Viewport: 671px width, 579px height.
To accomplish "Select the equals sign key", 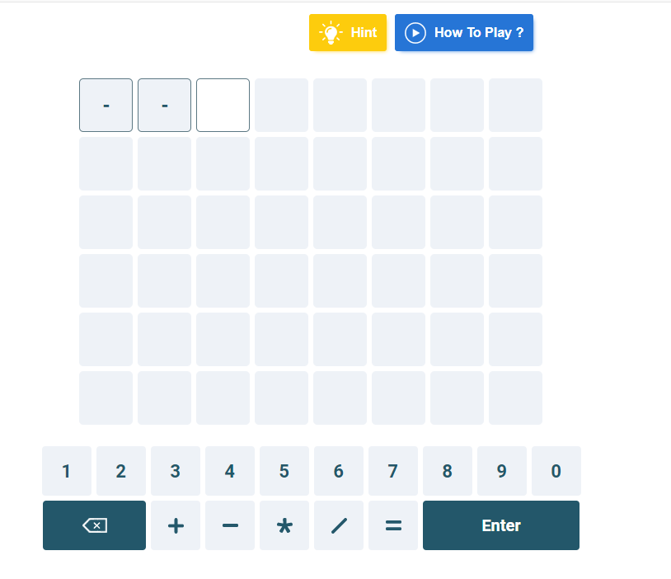I will tap(393, 525).
